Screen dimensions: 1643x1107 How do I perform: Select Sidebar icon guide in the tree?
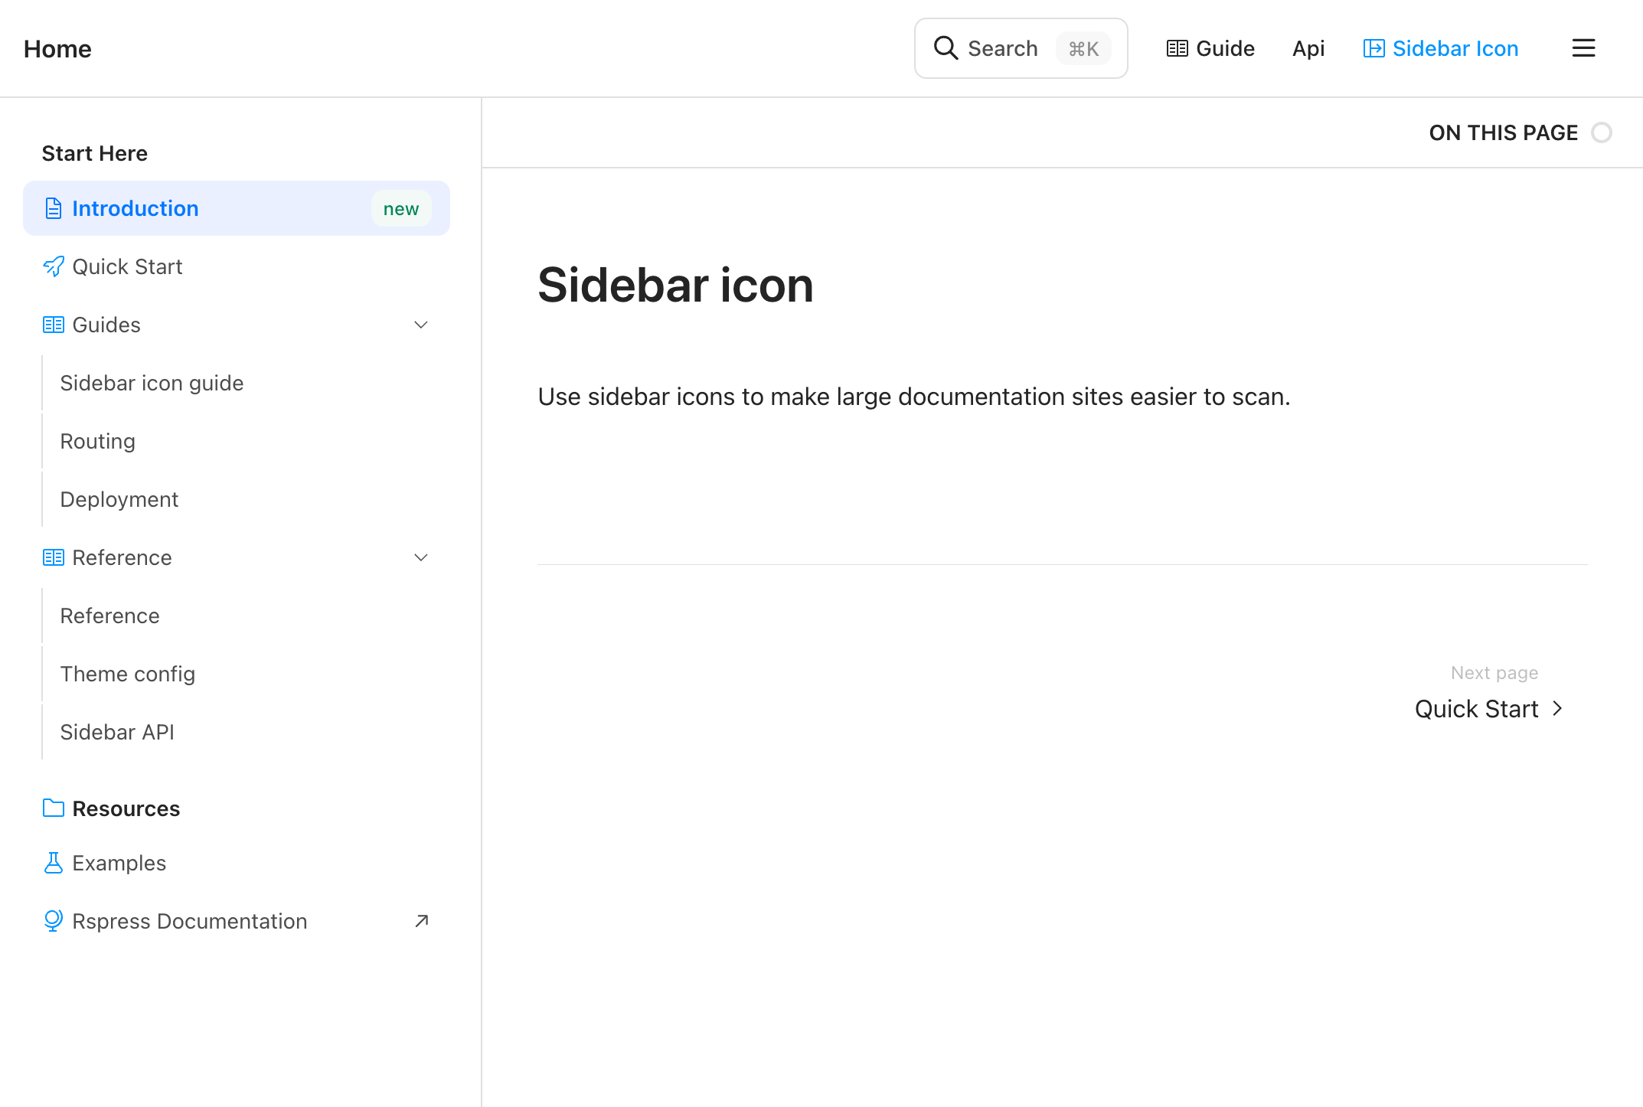pos(152,383)
